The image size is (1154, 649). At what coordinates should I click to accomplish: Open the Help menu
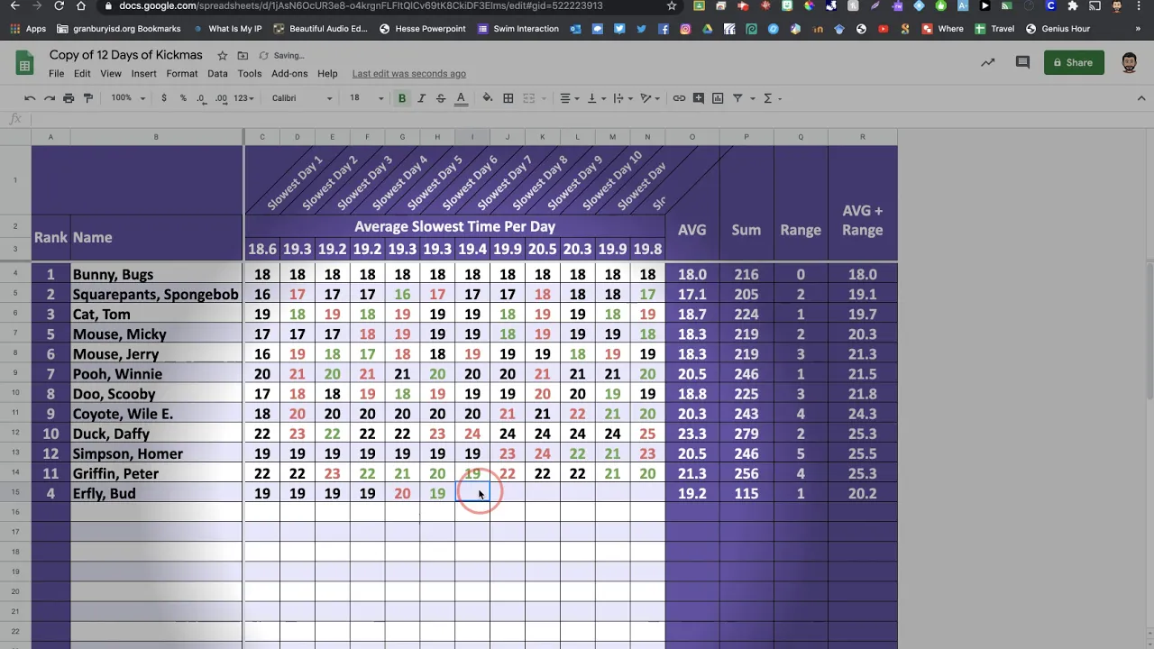(x=327, y=74)
